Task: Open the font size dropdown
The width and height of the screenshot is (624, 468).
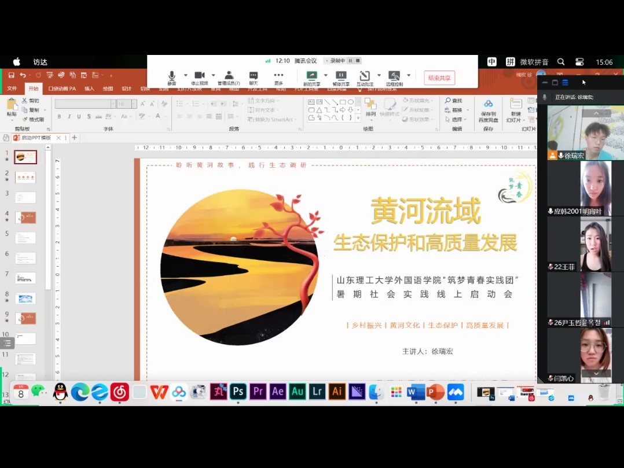Action: coord(134,104)
